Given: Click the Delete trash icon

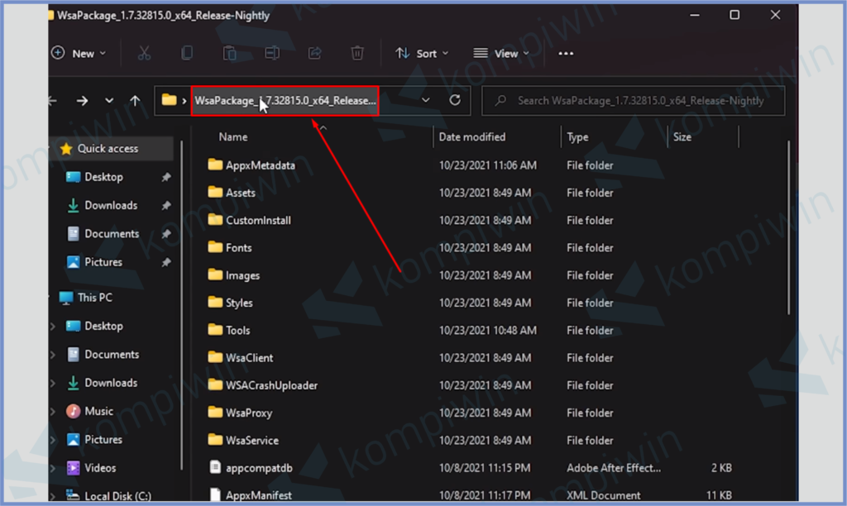Looking at the screenshot, I should pyautogui.click(x=357, y=53).
